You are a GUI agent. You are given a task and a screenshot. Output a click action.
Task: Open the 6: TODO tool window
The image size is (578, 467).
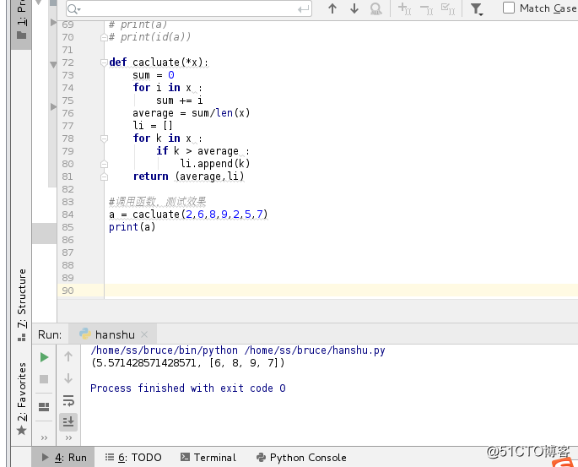[x=133, y=458]
